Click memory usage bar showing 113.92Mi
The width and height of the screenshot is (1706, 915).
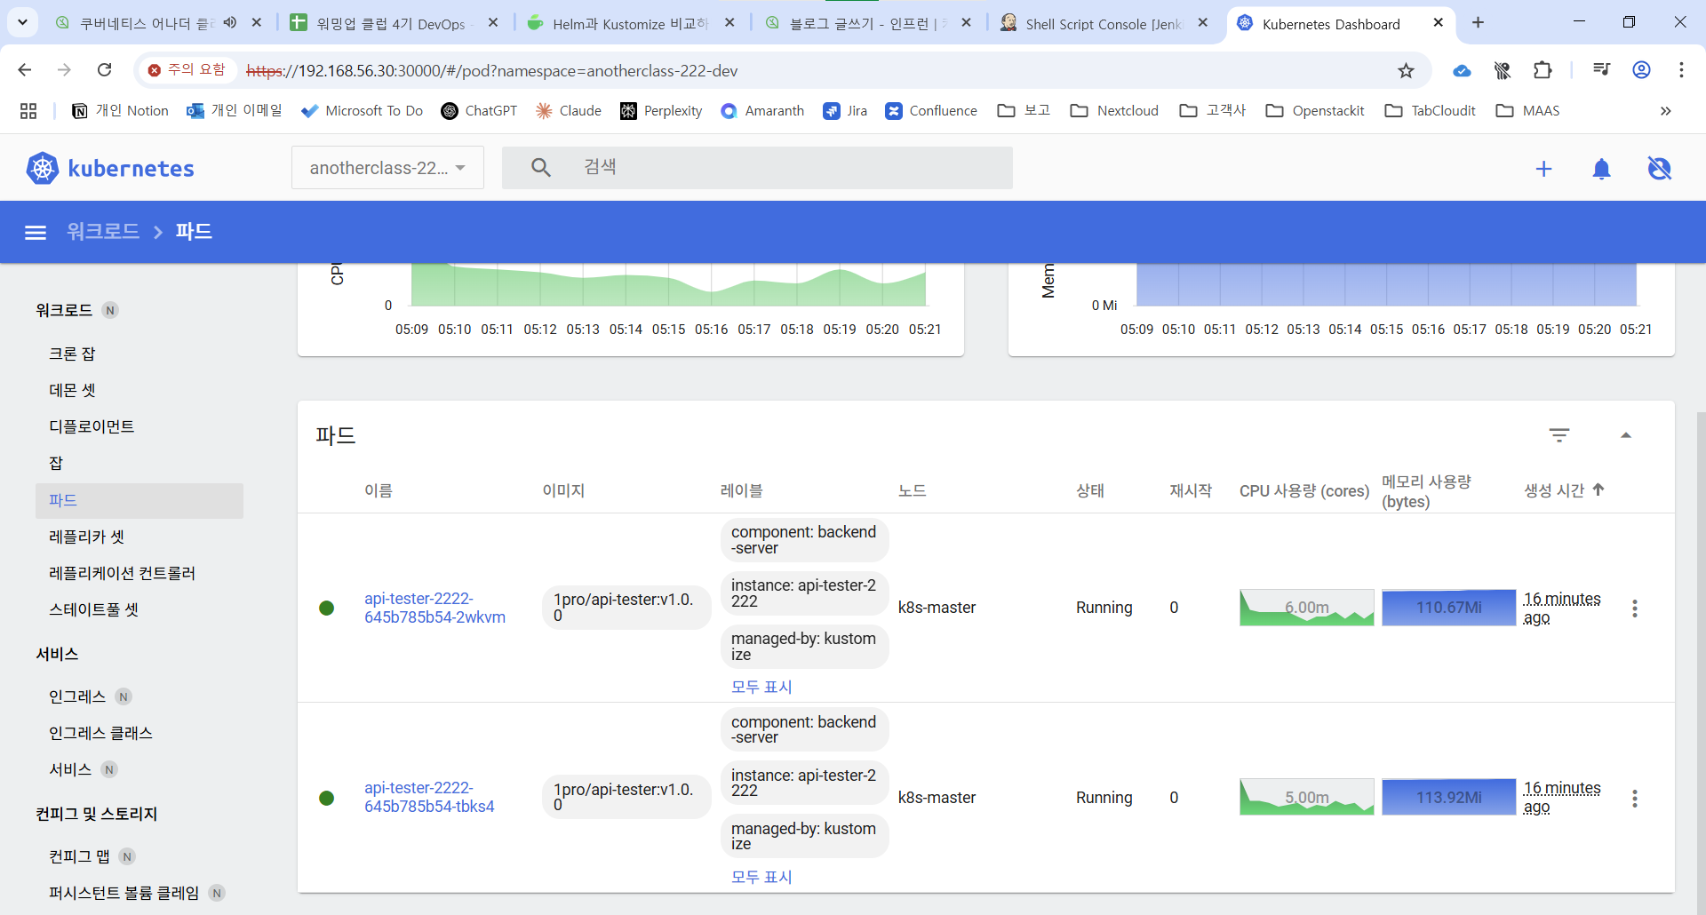(1448, 797)
